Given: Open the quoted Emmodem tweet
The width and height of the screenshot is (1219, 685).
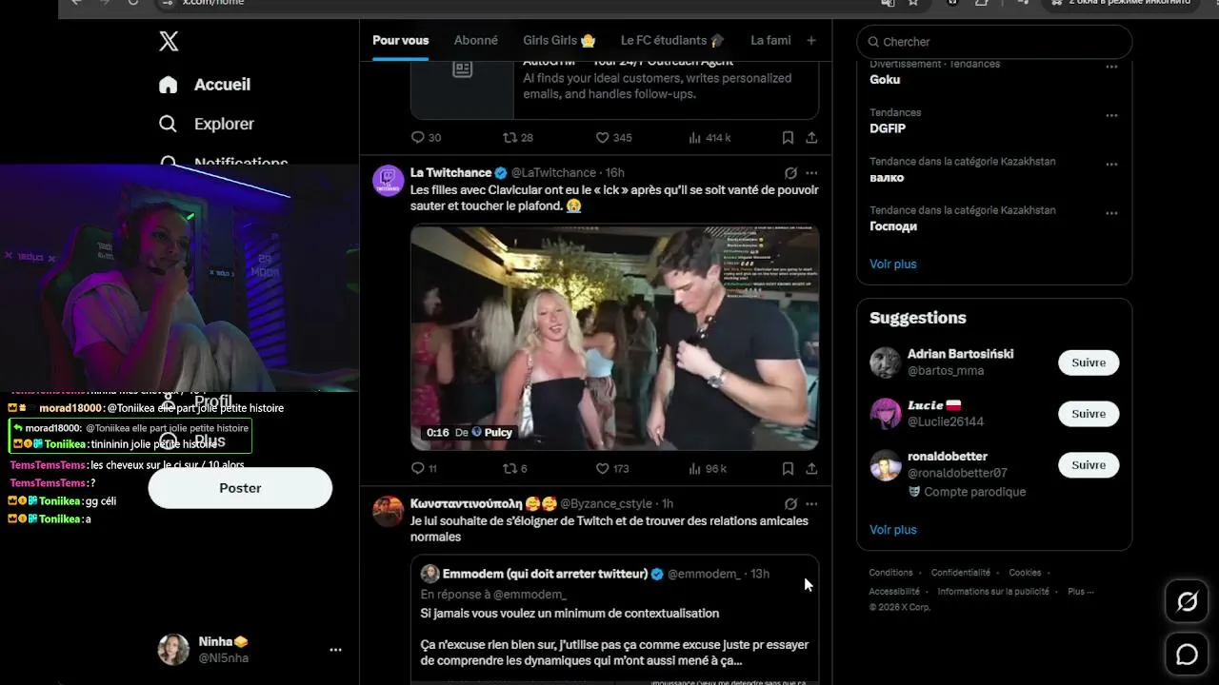Looking at the screenshot, I should [614, 619].
